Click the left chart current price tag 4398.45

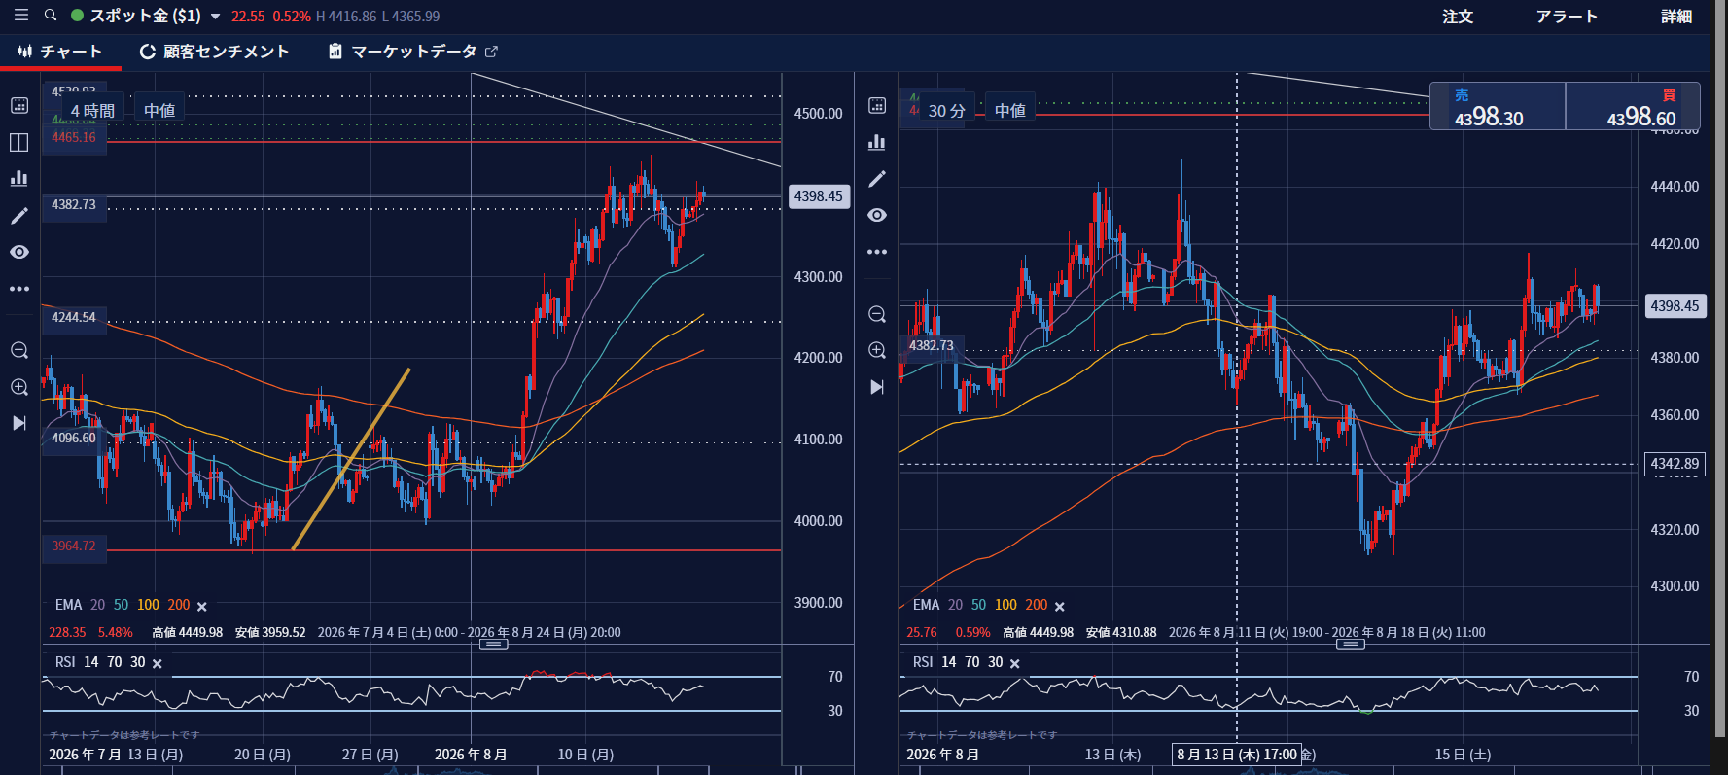point(819,196)
